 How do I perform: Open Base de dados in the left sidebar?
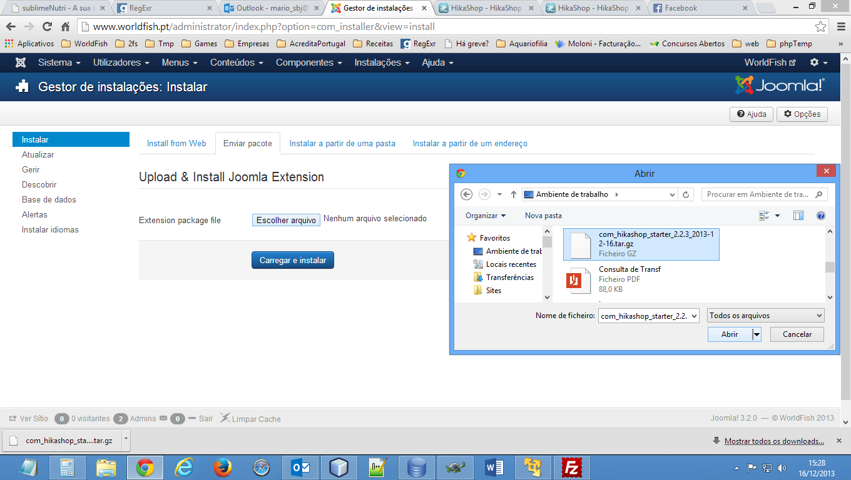tap(49, 199)
